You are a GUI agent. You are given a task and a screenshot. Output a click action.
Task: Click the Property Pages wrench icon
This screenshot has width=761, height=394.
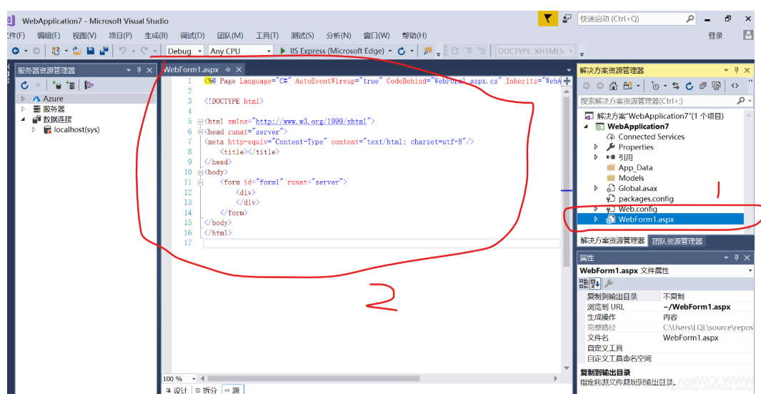tap(608, 283)
